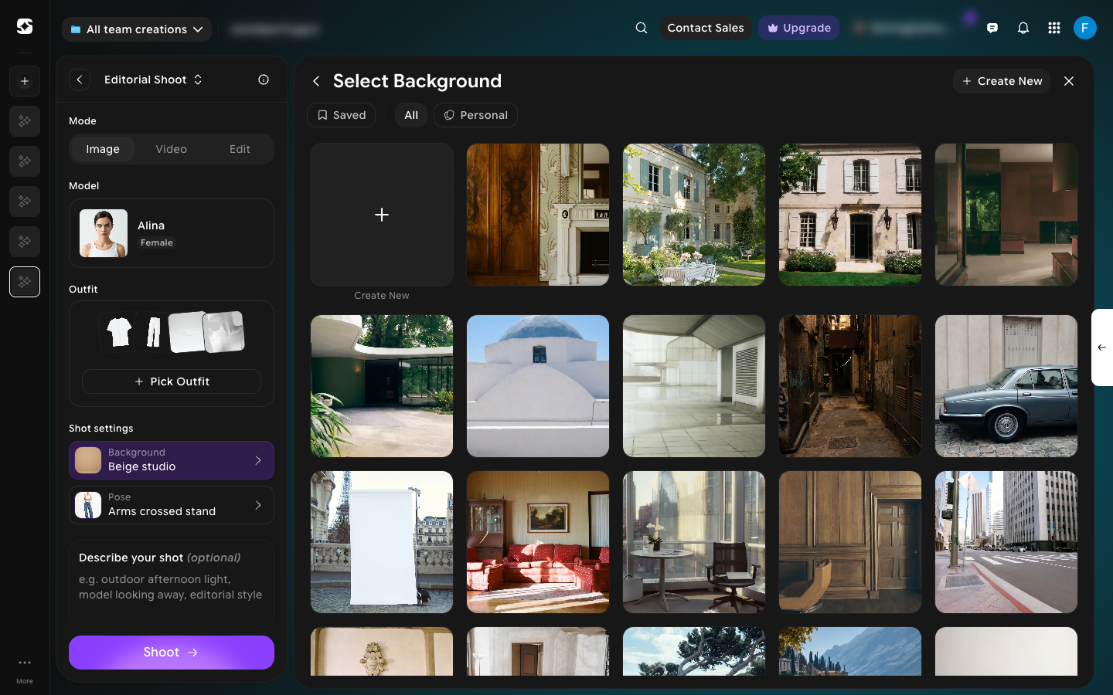Open the apps grid menu
The height and width of the screenshot is (695, 1113).
(1054, 28)
